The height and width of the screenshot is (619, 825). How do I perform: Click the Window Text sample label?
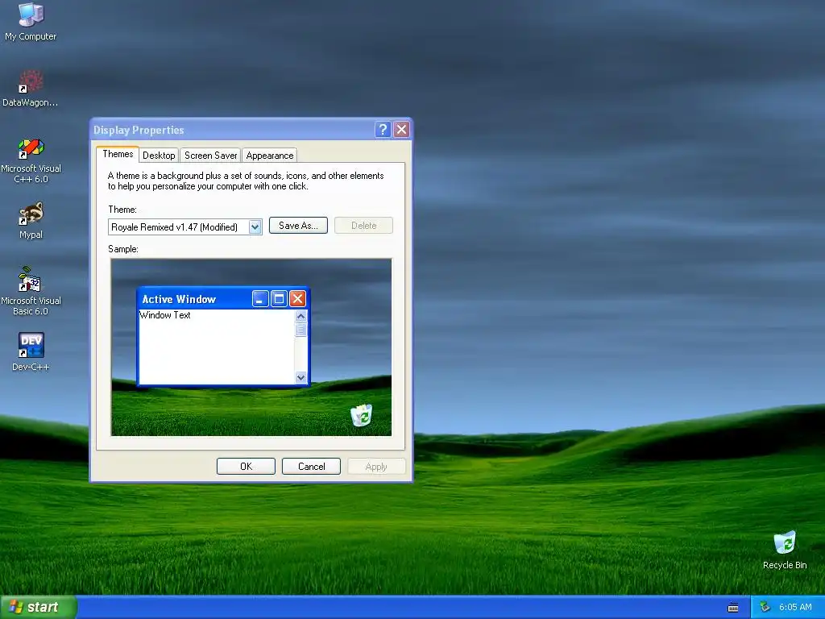click(164, 315)
